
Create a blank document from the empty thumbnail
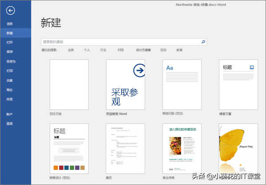tap(69, 85)
